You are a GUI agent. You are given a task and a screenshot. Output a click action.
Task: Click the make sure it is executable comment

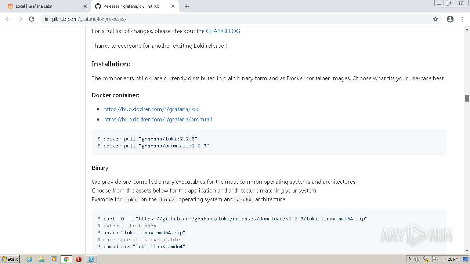click(139, 239)
